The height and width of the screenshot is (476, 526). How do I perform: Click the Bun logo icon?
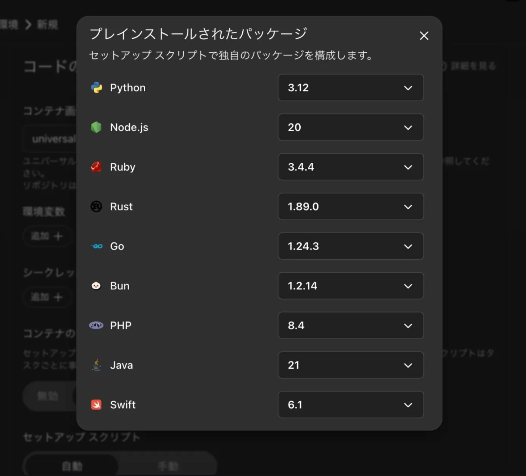point(96,286)
